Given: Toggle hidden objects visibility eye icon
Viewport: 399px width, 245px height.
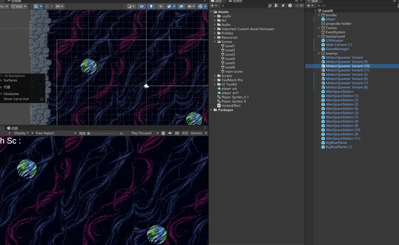Looking at the screenshot, I should [181, 6].
